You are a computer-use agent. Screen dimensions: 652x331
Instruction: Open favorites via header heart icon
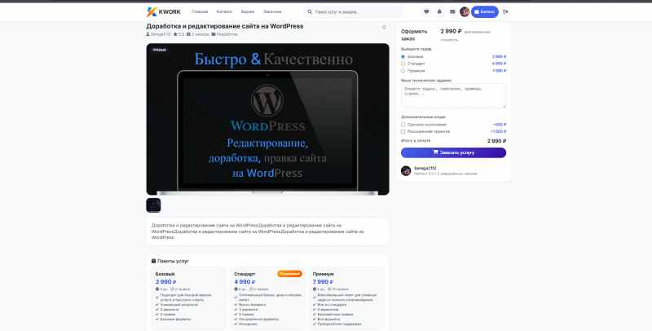pyautogui.click(x=426, y=12)
